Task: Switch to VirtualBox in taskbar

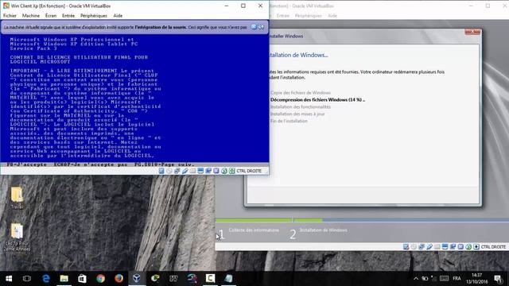Action: tap(137, 279)
